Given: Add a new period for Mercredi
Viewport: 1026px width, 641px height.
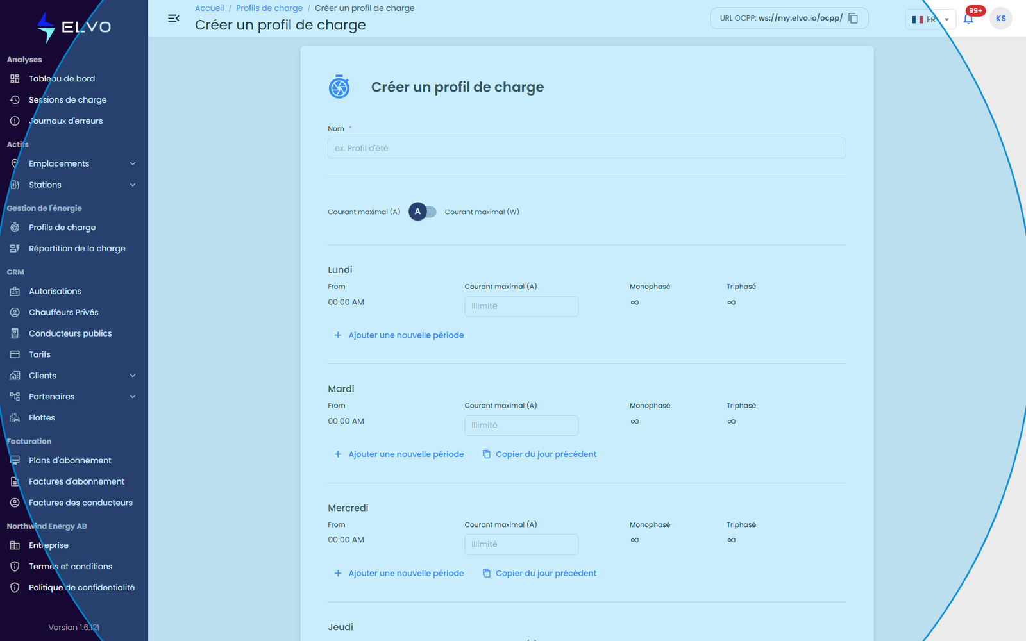Looking at the screenshot, I should click(x=399, y=574).
